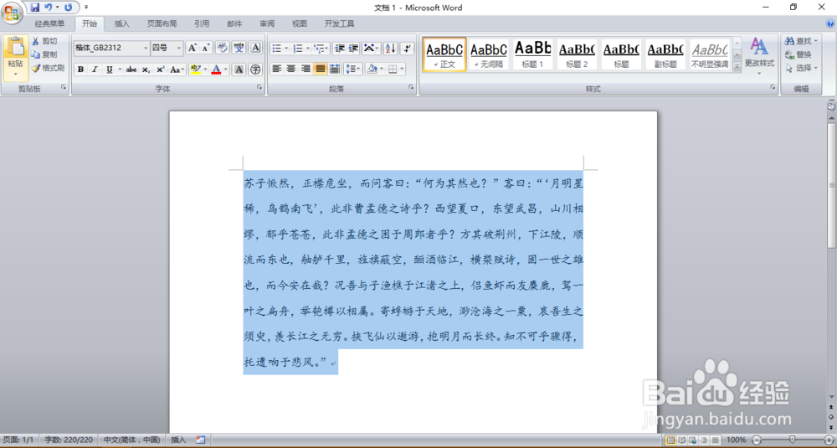Image resolution: width=837 pixels, height=448 pixels.
Task: Click the Office button logo
Action: pos(11,13)
